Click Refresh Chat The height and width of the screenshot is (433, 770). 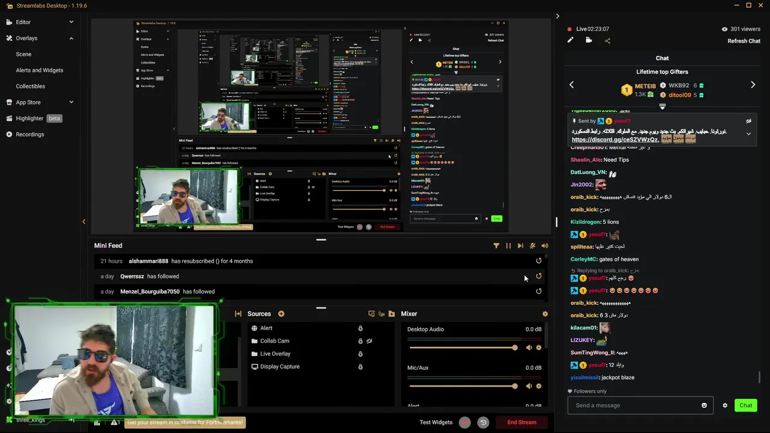coord(744,41)
